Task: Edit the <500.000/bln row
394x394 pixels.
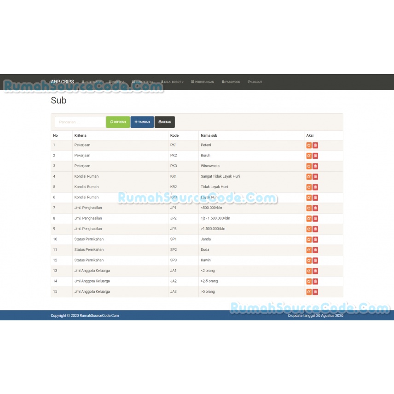Action: (x=309, y=208)
